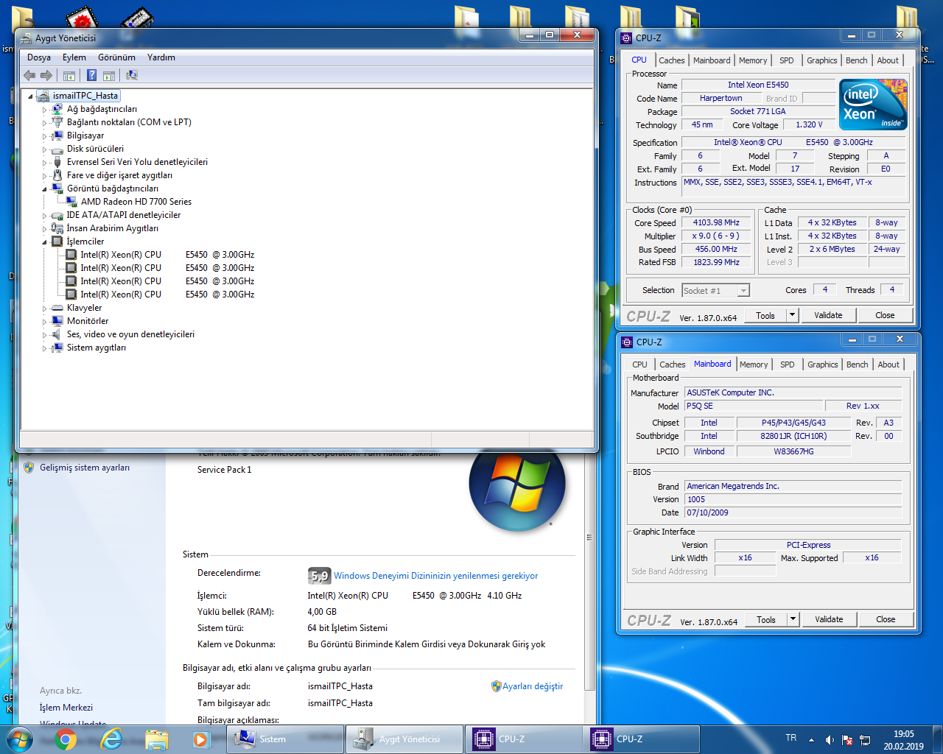Select the AMD Radeon HD 7700 Series device
This screenshot has height=754, width=943.
point(136,202)
